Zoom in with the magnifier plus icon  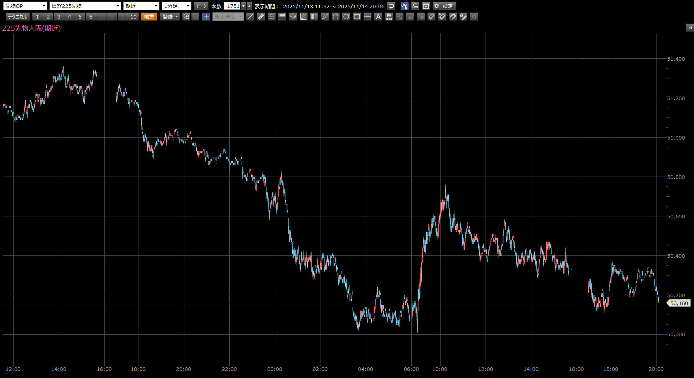pos(186,17)
